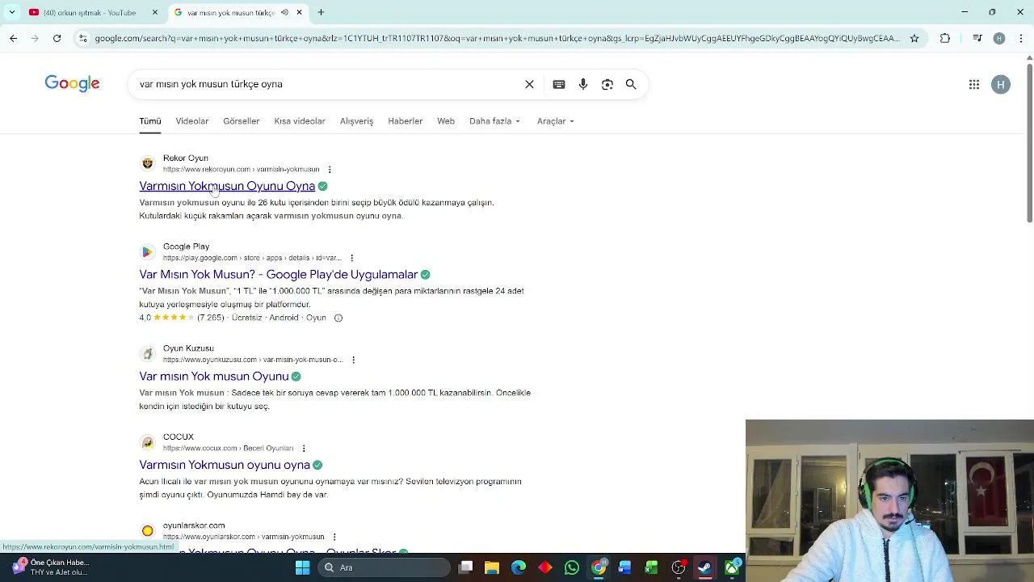
Task: Bookmark this page with star icon
Action: pyautogui.click(x=914, y=38)
